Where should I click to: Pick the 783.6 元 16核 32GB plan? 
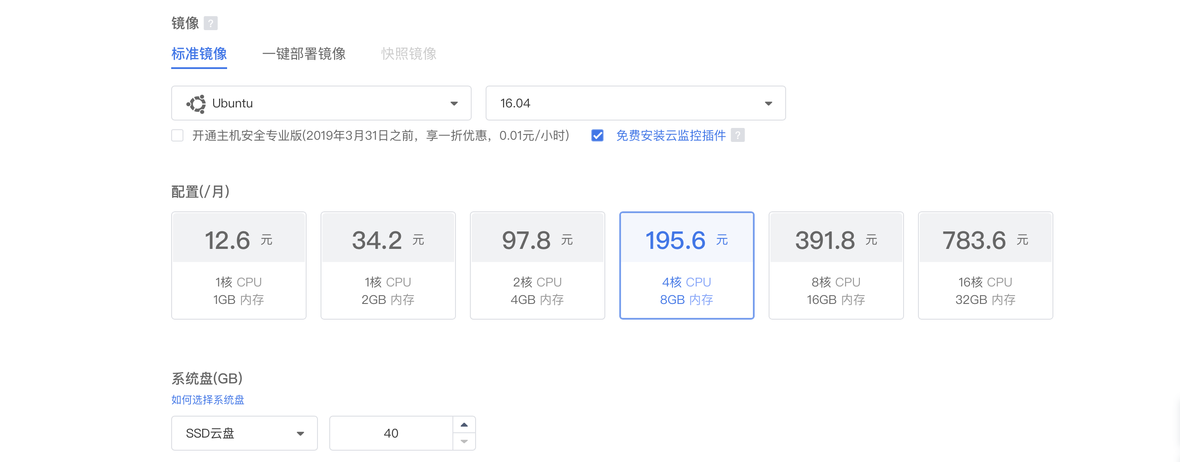point(985,265)
